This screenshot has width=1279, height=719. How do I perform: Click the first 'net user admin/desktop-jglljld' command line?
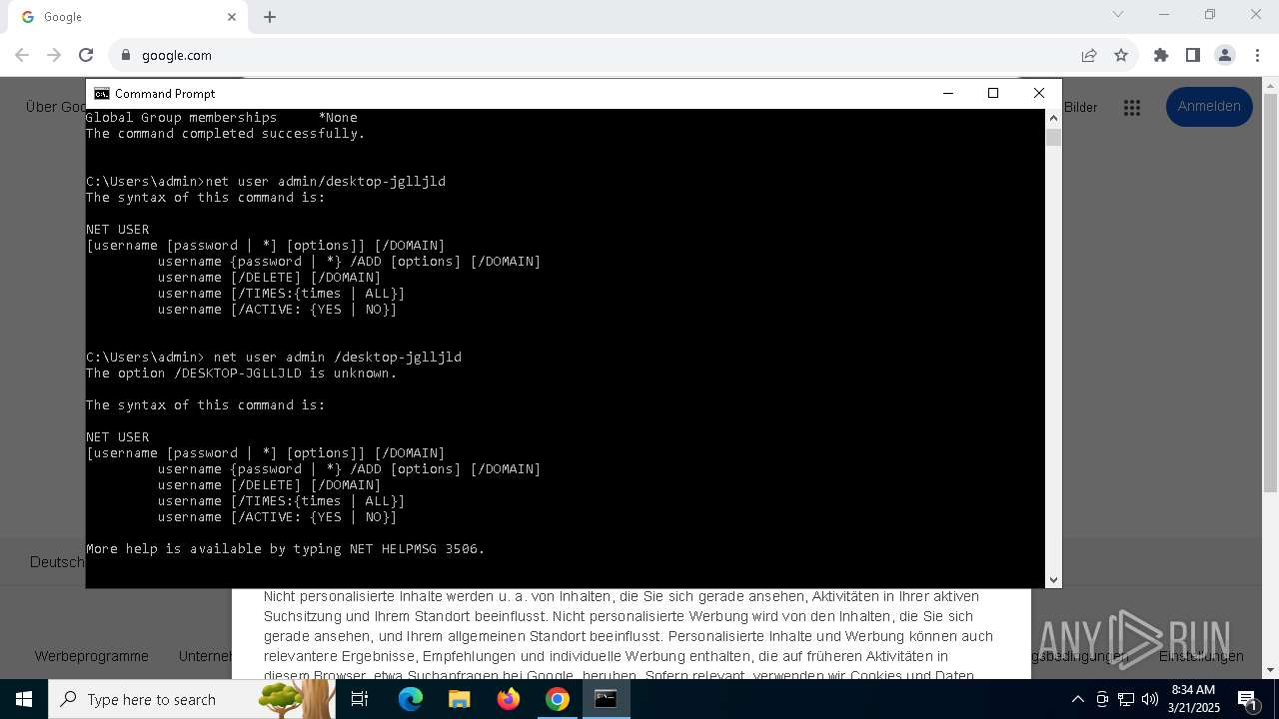click(x=266, y=182)
